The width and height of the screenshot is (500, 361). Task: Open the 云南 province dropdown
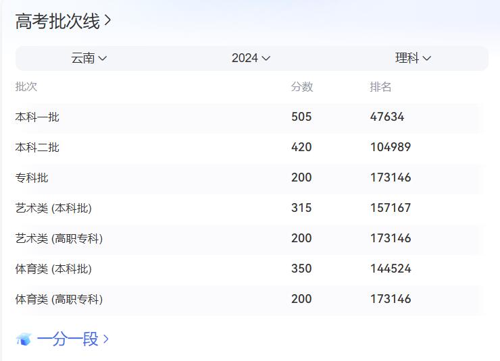89,58
